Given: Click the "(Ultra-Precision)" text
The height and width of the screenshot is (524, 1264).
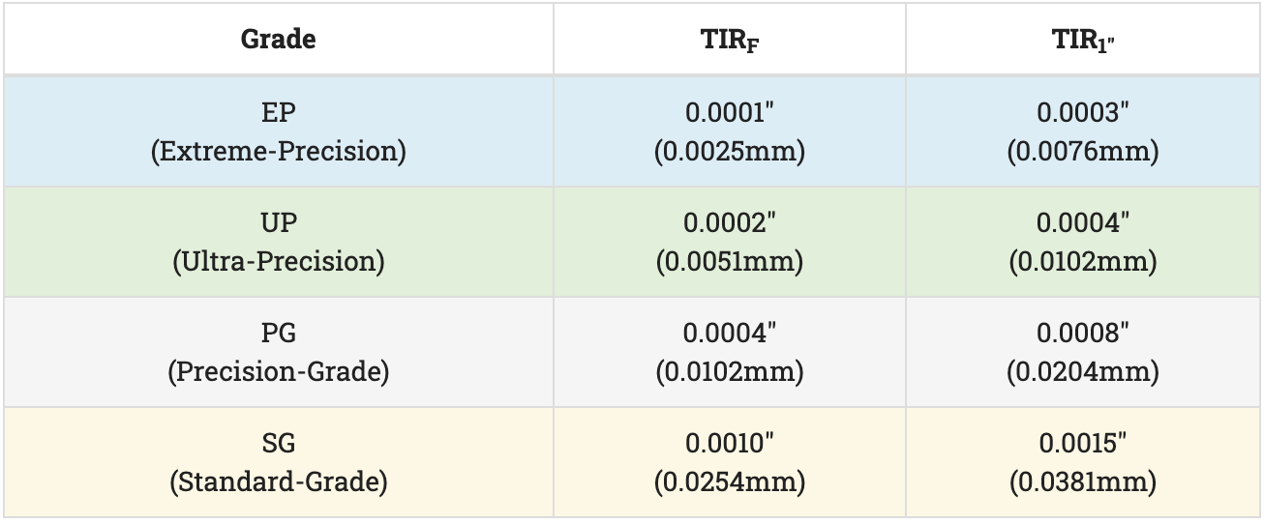Looking at the screenshot, I should pyautogui.click(x=278, y=261).
